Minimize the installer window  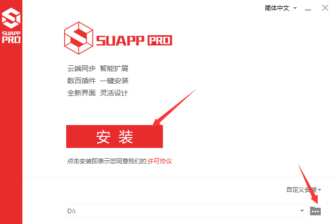[308, 10]
